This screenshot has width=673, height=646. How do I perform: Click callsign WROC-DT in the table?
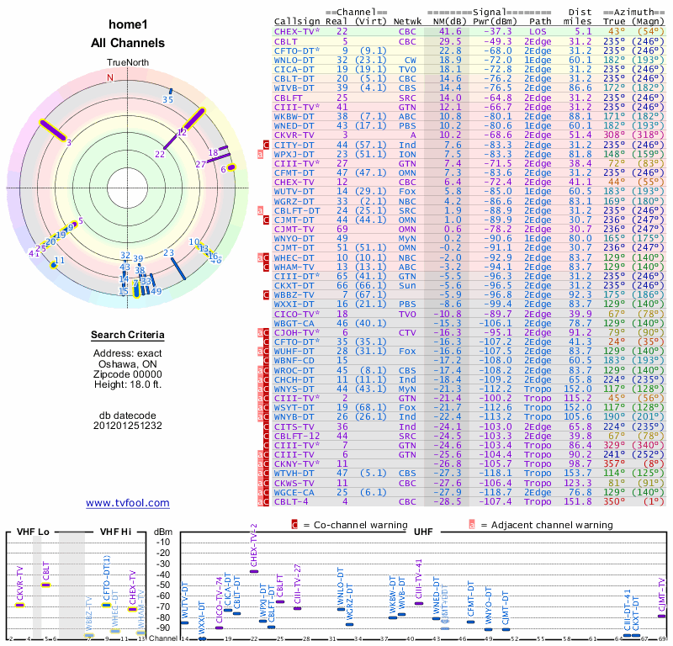pos(294,370)
